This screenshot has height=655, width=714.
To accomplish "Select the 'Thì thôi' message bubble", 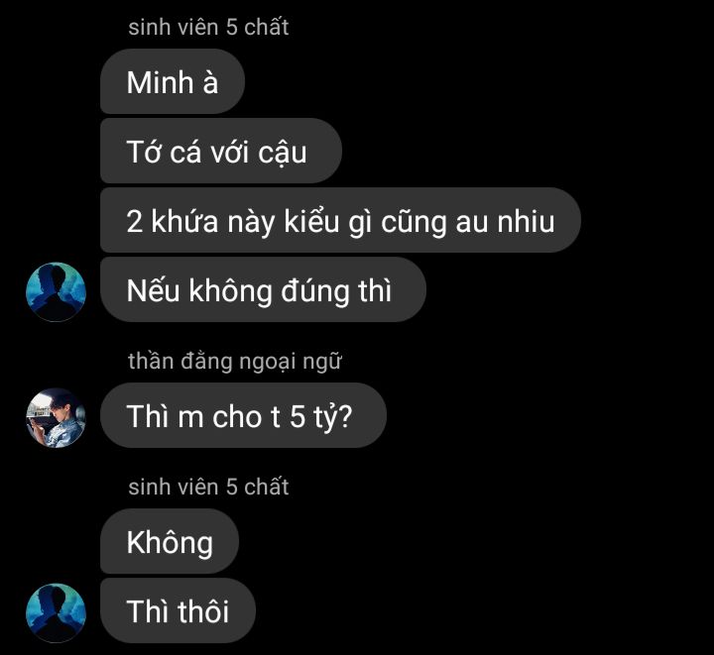I will 178,610.
